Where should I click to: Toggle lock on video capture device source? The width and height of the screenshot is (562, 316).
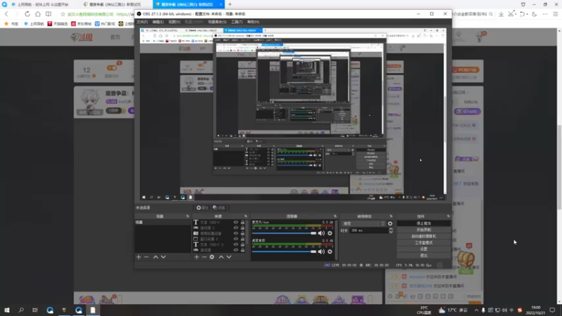[x=242, y=233]
